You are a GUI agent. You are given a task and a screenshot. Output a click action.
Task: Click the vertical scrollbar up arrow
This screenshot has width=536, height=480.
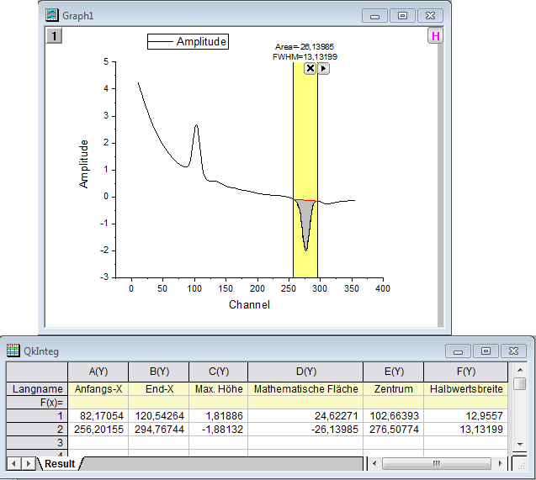(520, 370)
